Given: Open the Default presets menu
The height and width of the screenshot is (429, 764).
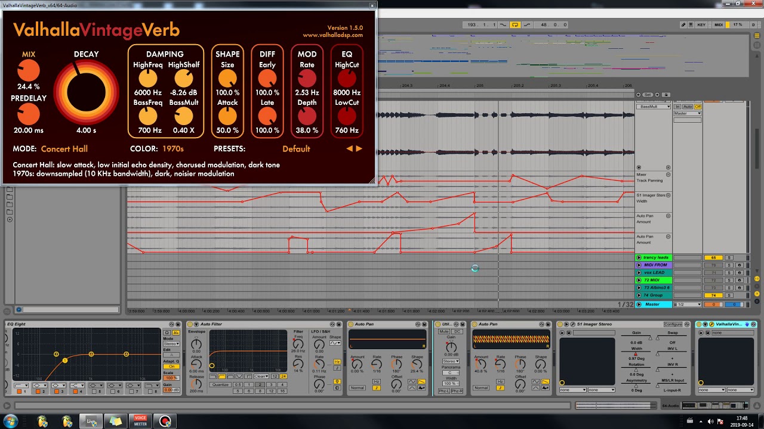Looking at the screenshot, I should pos(296,149).
